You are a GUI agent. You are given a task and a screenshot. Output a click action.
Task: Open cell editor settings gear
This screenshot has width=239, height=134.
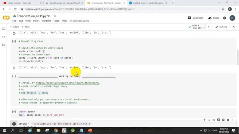pyautogui.click(x=223, y=120)
